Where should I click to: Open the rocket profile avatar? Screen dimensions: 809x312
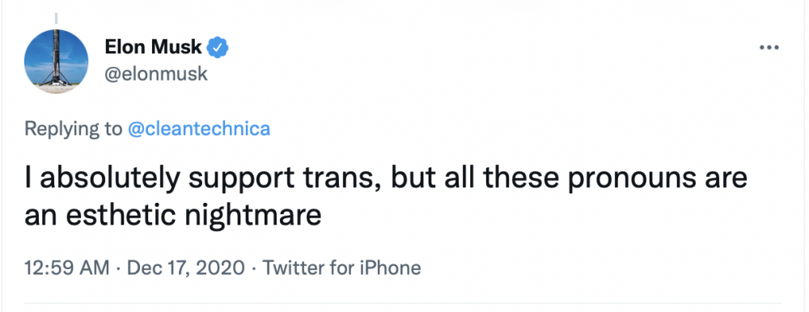(x=56, y=61)
